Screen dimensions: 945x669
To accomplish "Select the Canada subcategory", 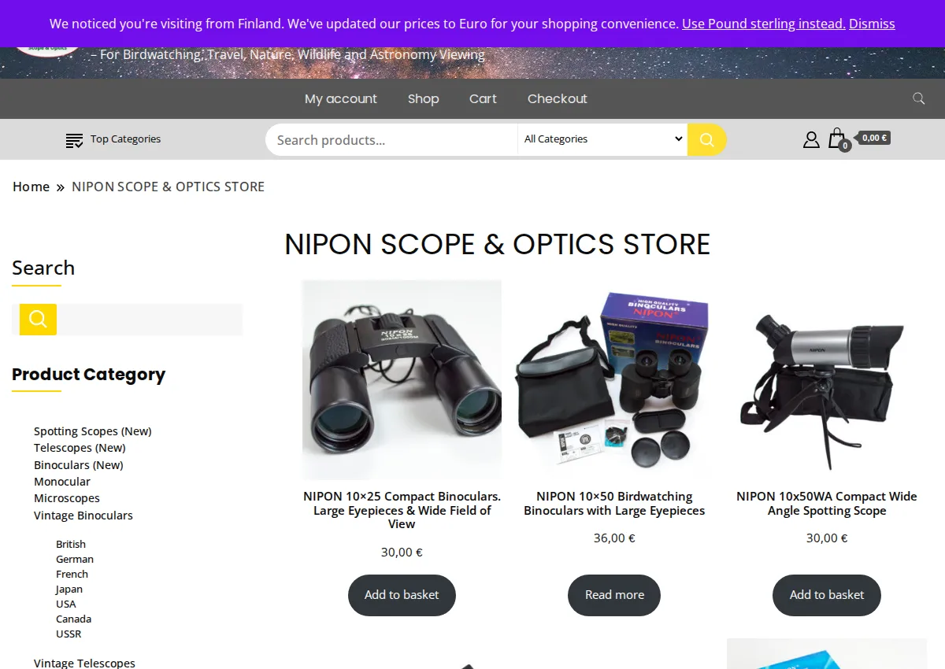I will point(73,619).
